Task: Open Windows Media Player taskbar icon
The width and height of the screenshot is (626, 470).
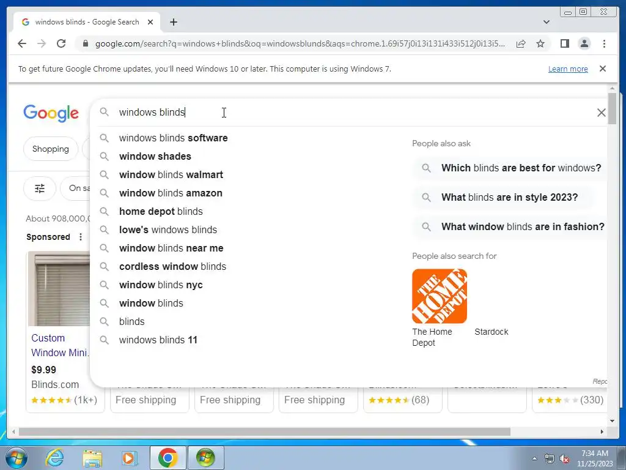Action: click(x=129, y=458)
